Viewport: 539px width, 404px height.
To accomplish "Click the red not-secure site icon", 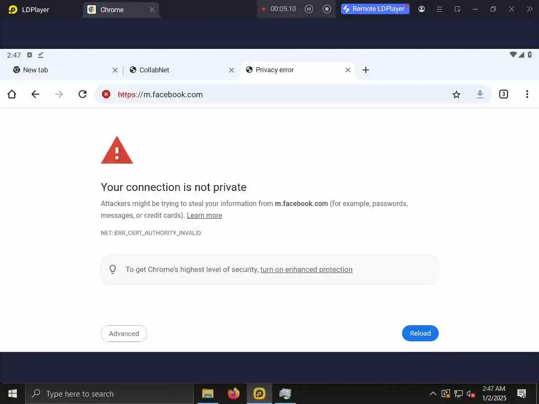I will [x=106, y=94].
